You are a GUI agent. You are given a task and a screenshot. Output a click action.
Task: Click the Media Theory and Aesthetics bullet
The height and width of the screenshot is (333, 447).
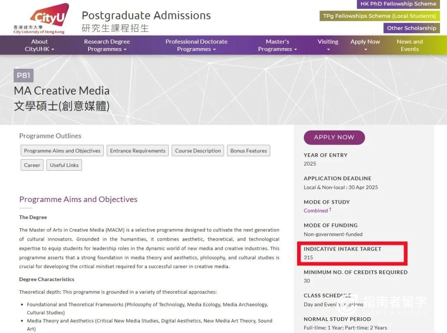click(x=150, y=325)
